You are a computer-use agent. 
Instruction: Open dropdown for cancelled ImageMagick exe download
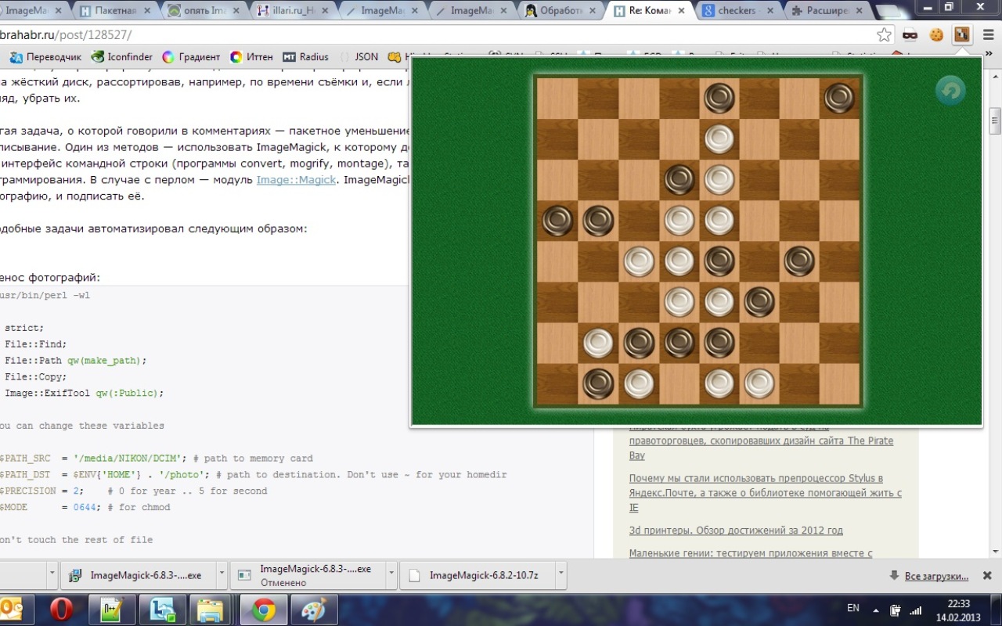coord(391,575)
